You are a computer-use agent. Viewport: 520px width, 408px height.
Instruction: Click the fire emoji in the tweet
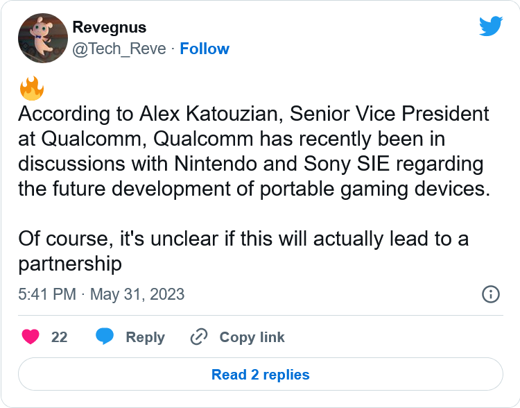pyautogui.click(x=31, y=89)
